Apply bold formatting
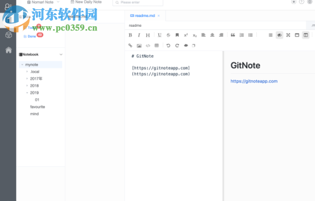 [x=130, y=35]
